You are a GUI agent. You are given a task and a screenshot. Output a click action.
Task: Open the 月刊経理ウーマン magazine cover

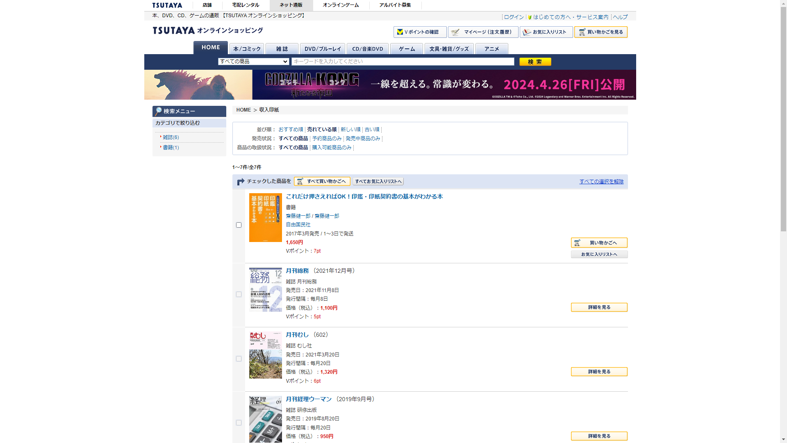(266, 419)
